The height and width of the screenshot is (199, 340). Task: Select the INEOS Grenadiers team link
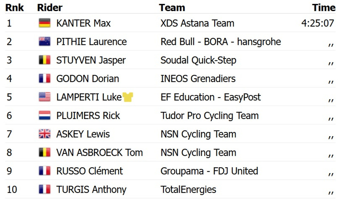198,79
